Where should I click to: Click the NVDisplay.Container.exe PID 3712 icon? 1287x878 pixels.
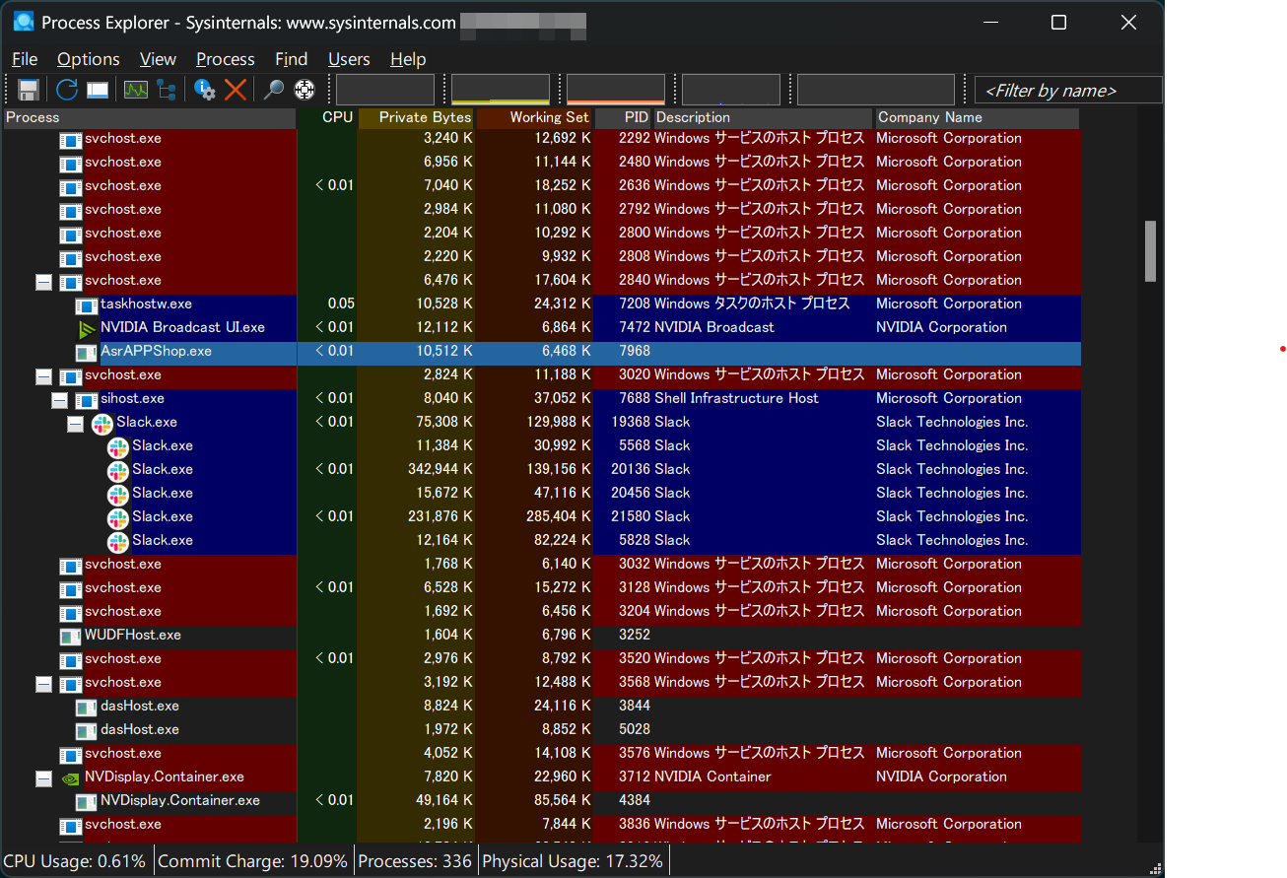[x=71, y=777]
